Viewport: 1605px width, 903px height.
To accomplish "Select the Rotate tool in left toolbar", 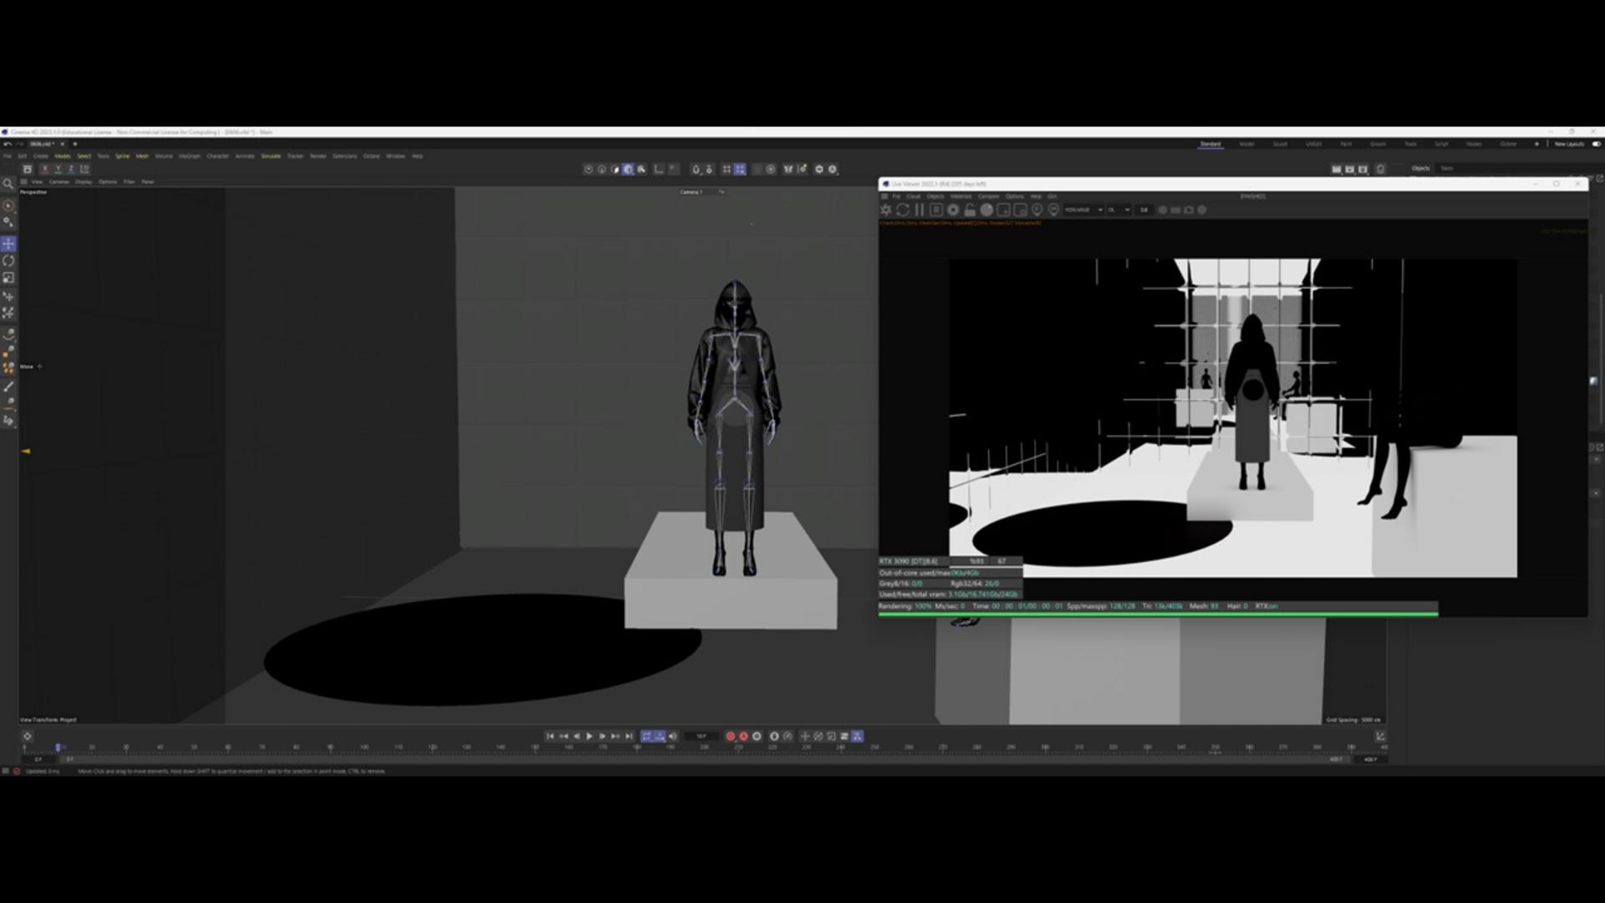I will point(8,261).
